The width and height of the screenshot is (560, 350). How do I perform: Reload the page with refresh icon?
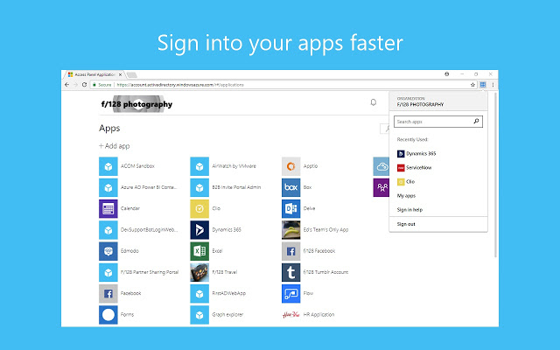point(84,85)
